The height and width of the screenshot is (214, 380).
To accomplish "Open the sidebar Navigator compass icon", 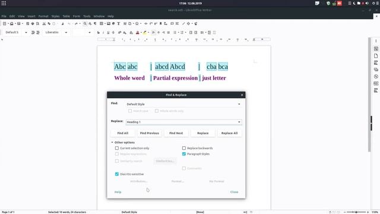I will 376,77.
